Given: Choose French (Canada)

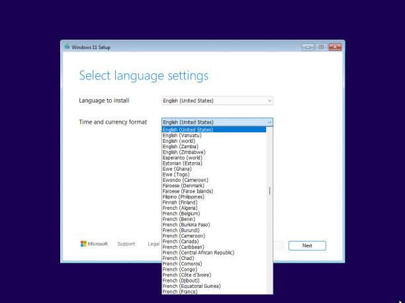Looking at the screenshot, I should tap(214, 241).
